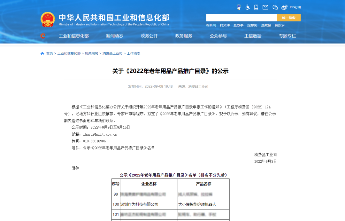Open 消费品工业司 breadcrumb link

pyautogui.click(x=112, y=53)
